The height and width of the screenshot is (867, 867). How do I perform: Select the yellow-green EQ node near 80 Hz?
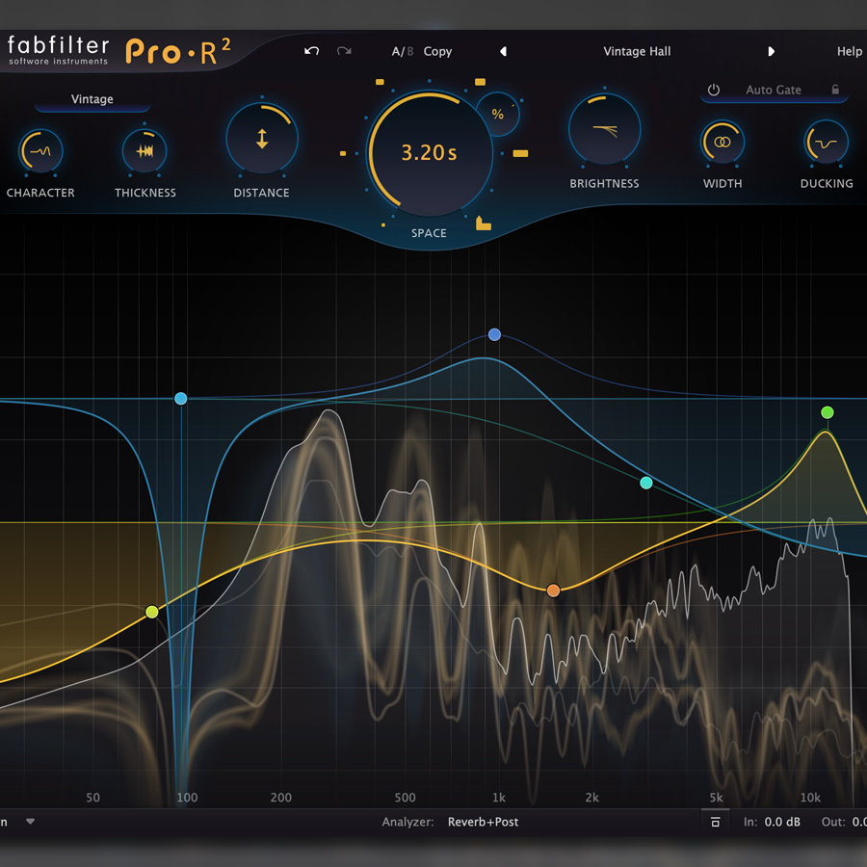coord(152,612)
